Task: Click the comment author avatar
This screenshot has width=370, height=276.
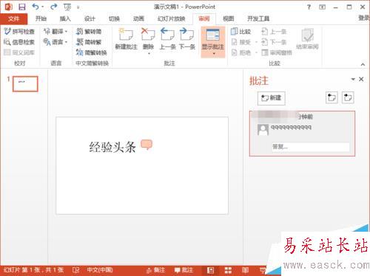Action: [263, 130]
